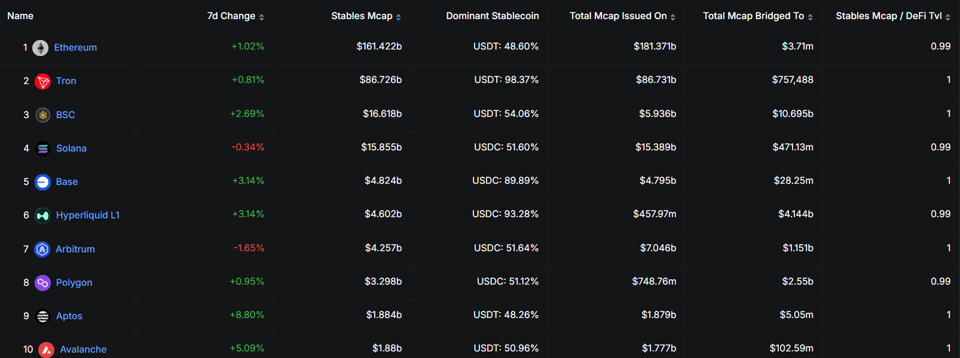
Task: Click the Base chain icon
Action: 42,181
